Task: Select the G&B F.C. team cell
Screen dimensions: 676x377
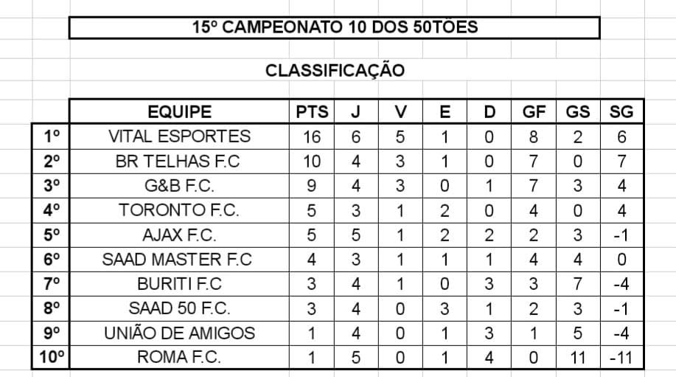Action: tap(179, 185)
